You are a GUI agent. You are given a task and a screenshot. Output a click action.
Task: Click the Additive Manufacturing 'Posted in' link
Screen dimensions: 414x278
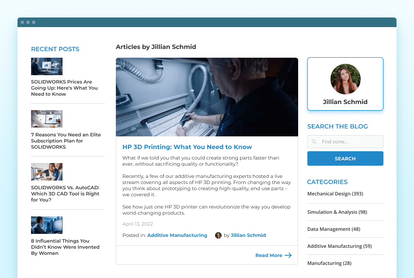pos(177,235)
